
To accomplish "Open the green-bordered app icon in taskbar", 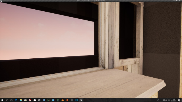I will pos(58,100).
